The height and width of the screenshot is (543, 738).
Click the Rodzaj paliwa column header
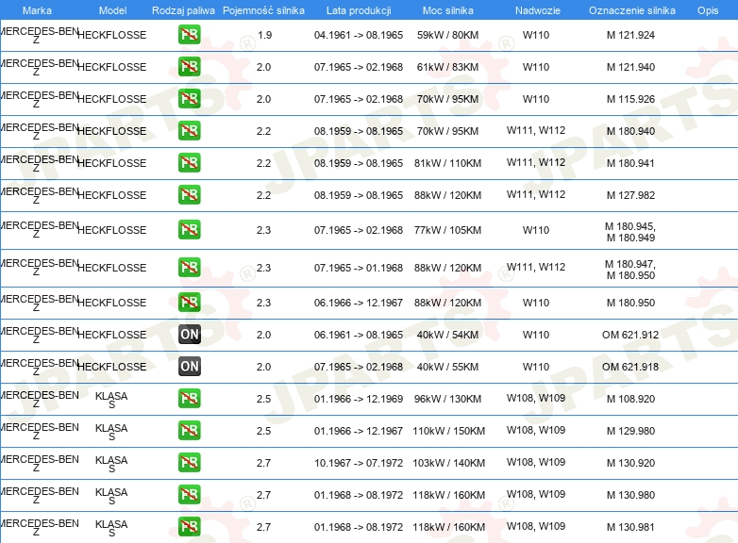(183, 10)
